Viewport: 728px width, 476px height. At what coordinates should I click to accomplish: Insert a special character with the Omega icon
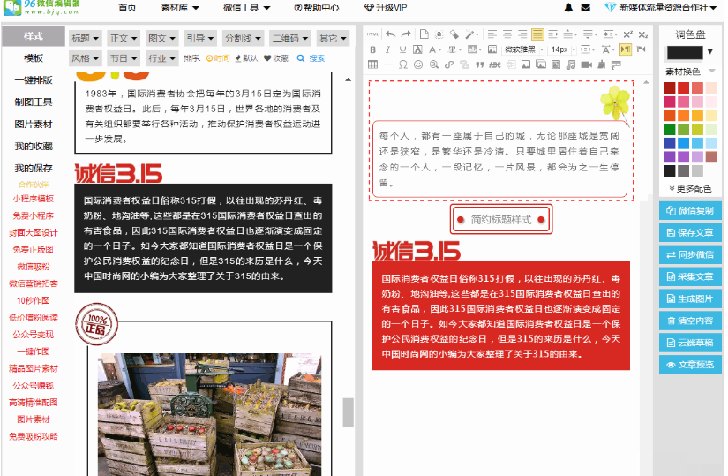[x=403, y=64]
